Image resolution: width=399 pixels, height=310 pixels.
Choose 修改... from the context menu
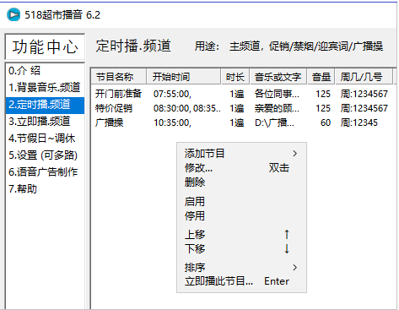241,168
